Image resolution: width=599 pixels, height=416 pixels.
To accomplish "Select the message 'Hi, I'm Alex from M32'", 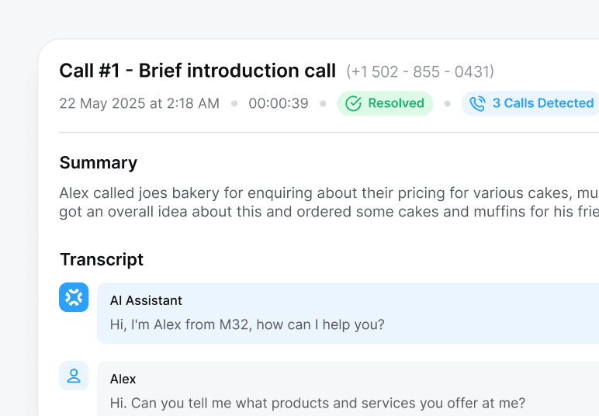I will tap(248, 324).
